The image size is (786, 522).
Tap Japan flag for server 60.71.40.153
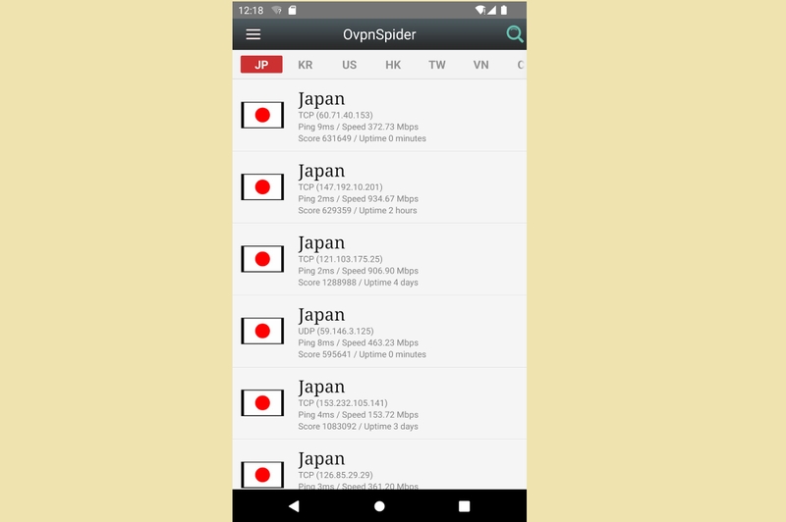tap(262, 115)
